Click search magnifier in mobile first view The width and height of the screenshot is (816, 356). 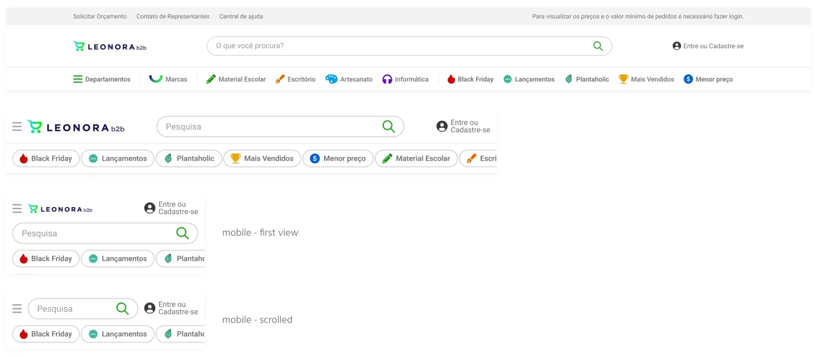183,233
